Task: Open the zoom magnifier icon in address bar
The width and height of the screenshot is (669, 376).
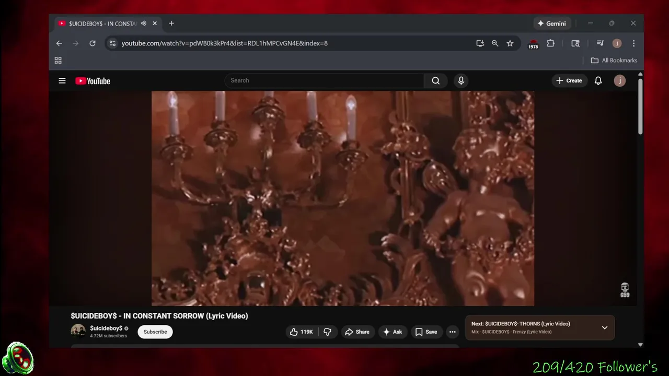Action: pos(495,43)
